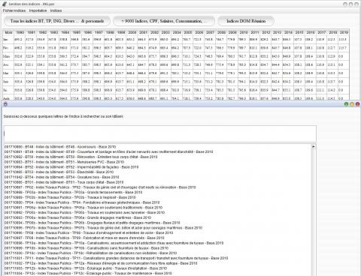
Task: Select the 'Mois' column header
Action: tap(8, 32)
